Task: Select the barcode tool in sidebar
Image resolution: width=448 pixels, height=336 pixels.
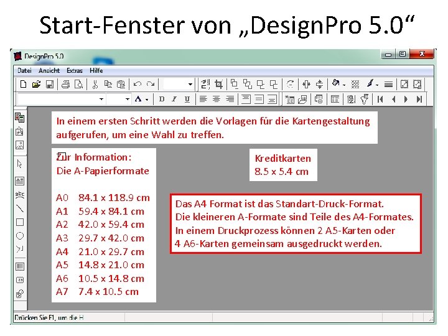Action: (x=20, y=266)
